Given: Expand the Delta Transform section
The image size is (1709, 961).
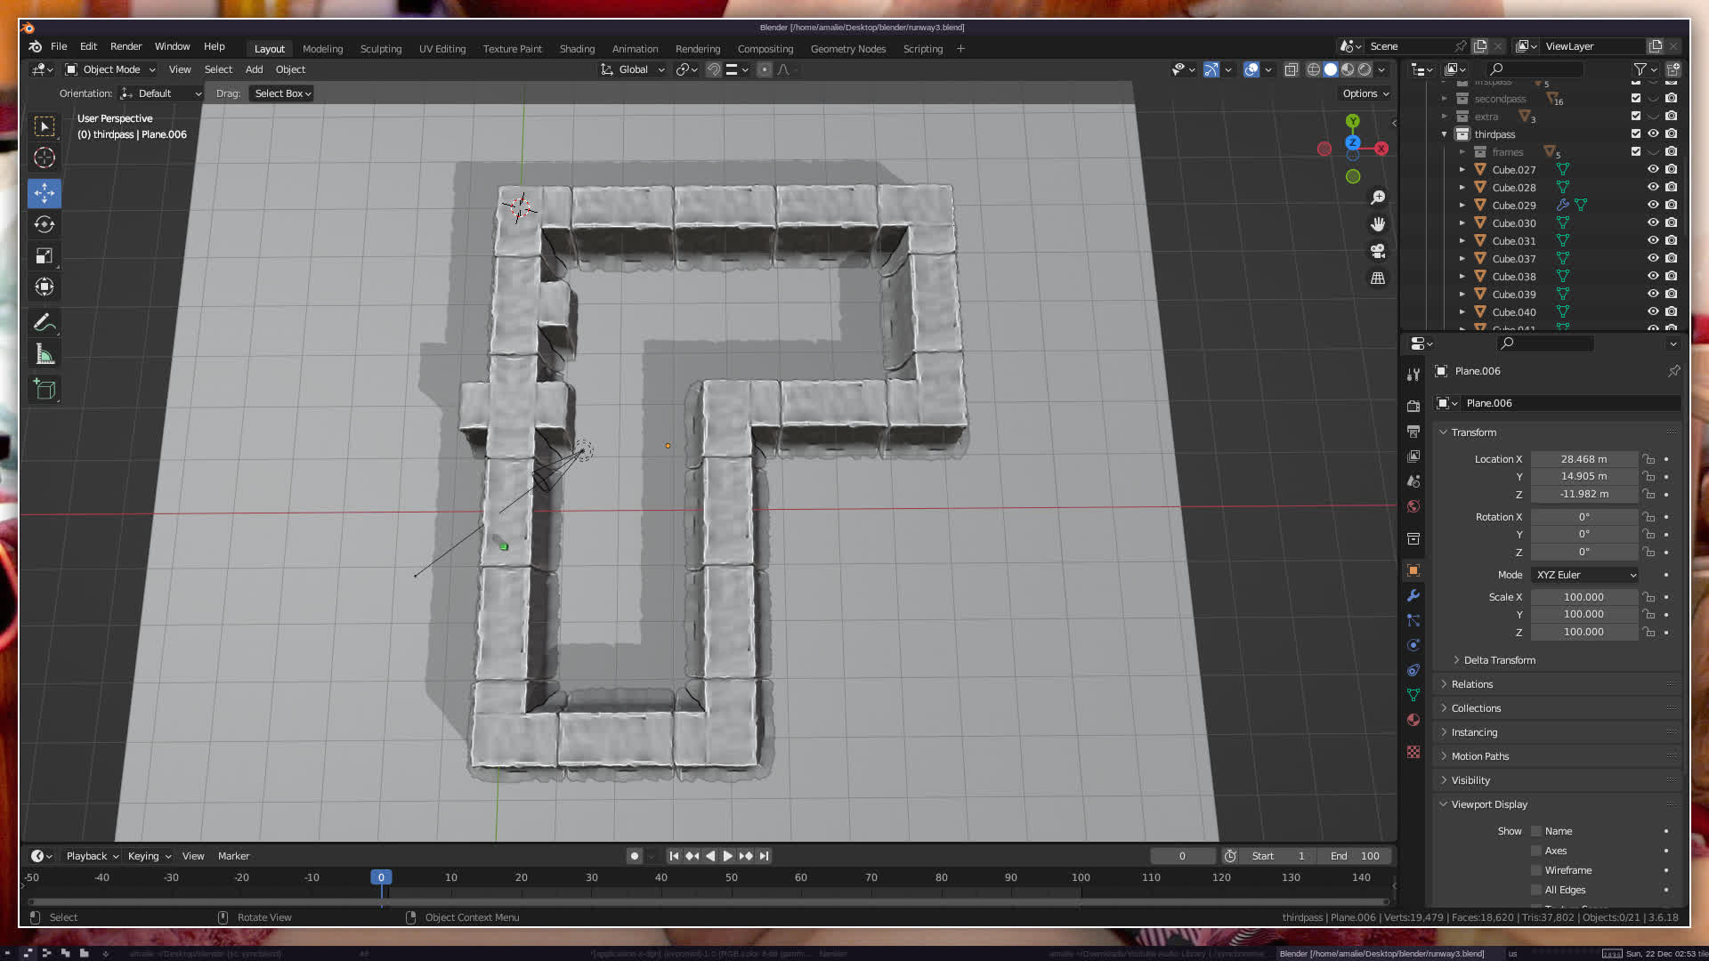Looking at the screenshot, I should click(x=1499, y=660).
